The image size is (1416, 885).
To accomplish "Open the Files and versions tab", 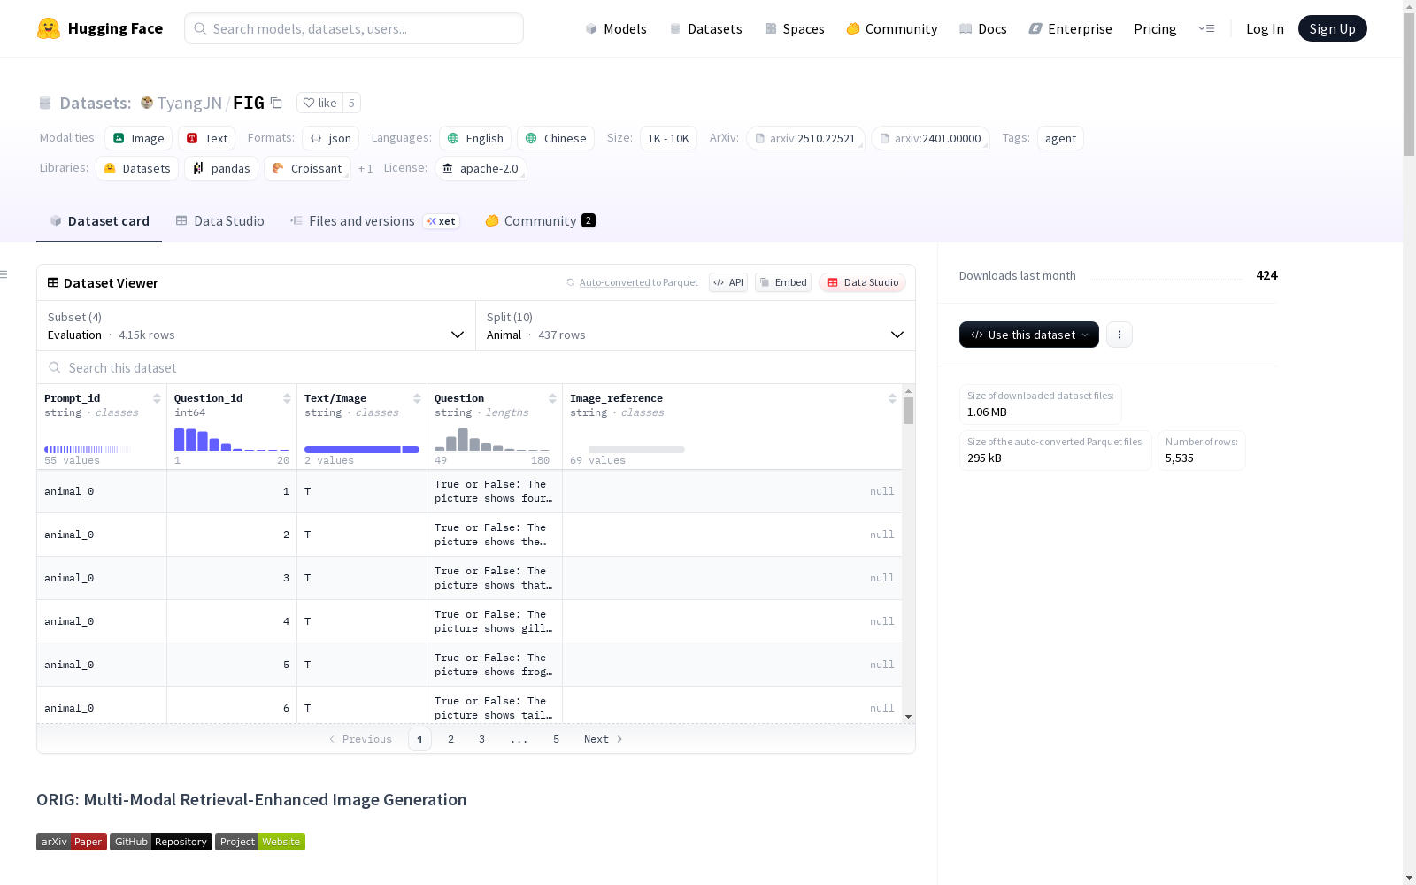I will (x=374, y=221).
